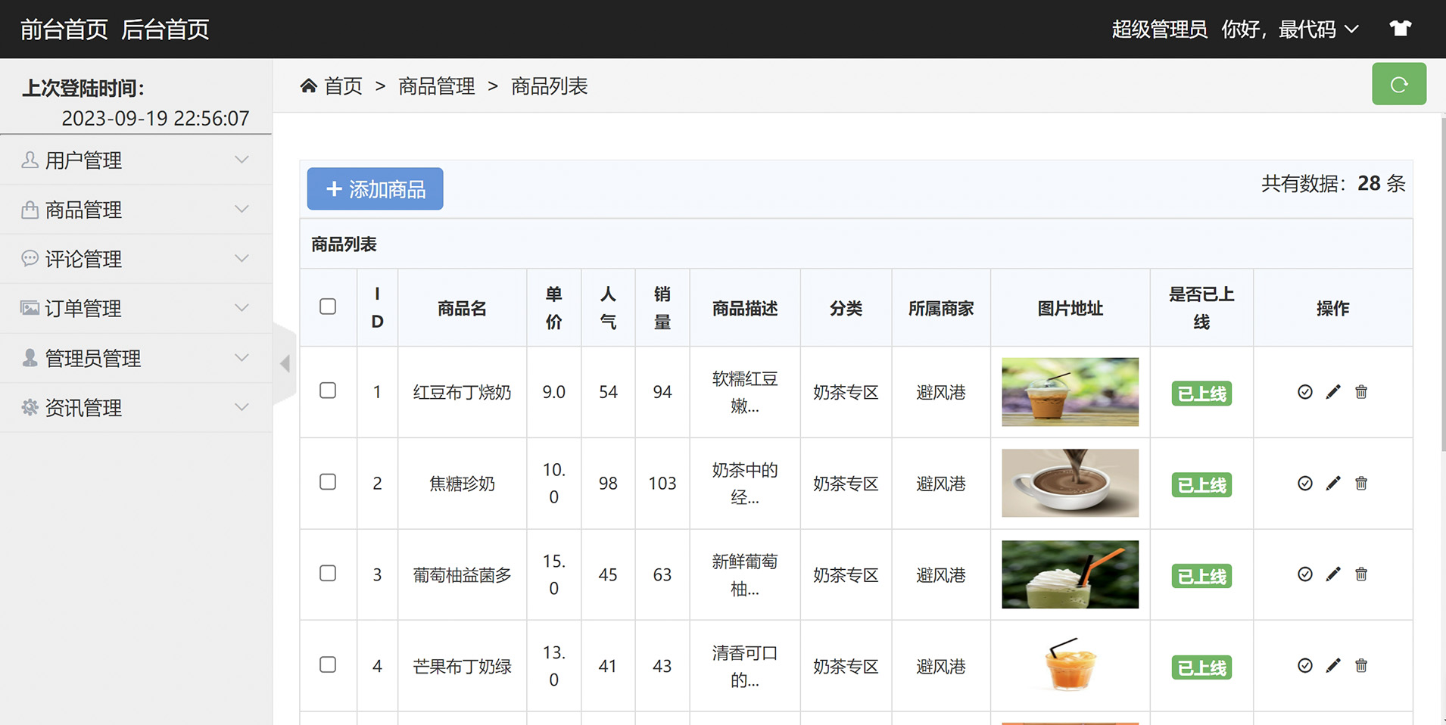This screenshot has height=725, width=1446.
Task: Delete 红豆布丁烧奶 with trash icon
Action: click(x=1361, y=392)
